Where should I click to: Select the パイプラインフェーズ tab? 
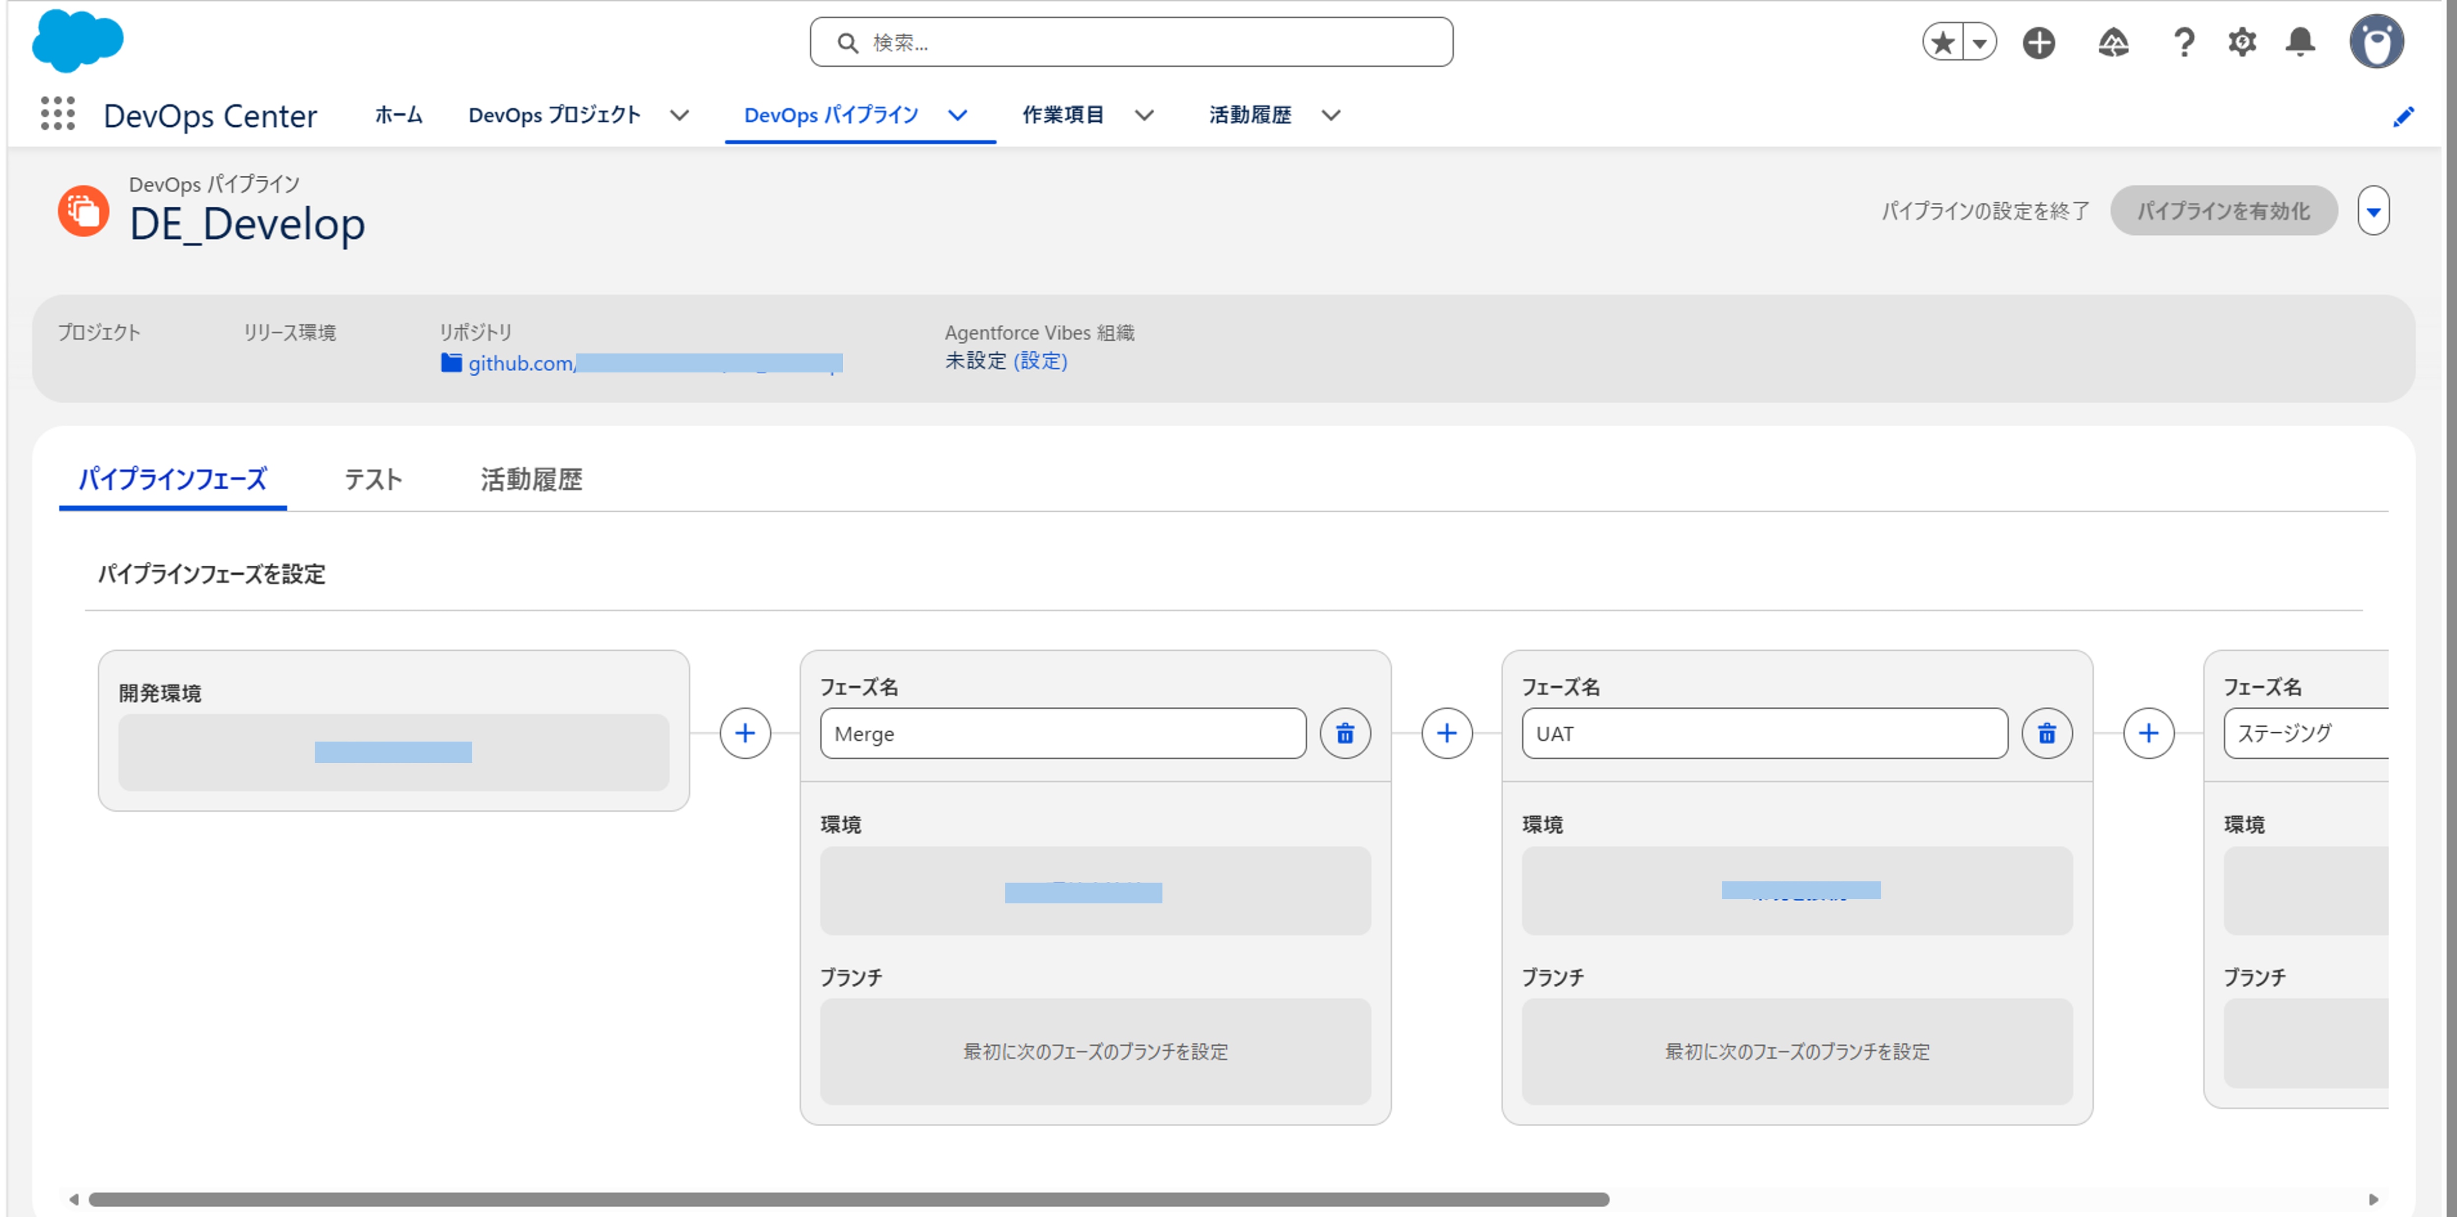(x=172, y=479)
